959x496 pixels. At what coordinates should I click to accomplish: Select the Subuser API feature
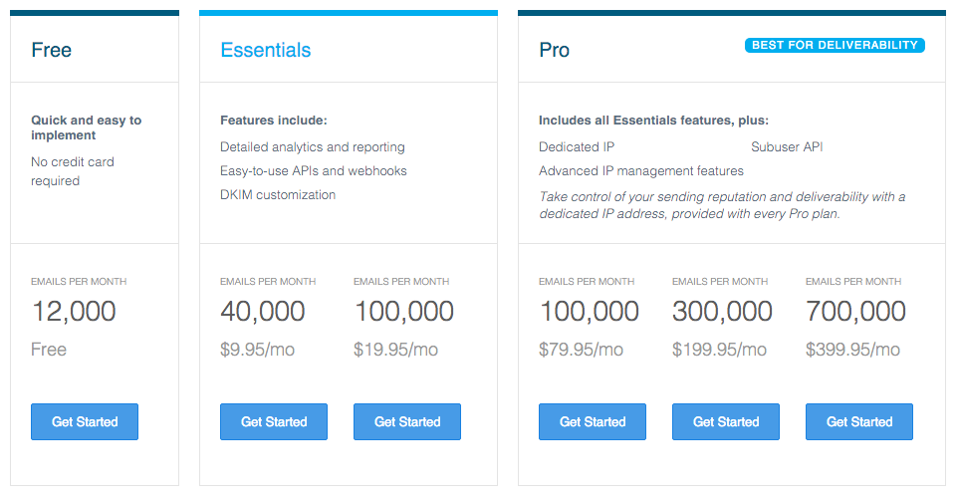click(787, 146)
